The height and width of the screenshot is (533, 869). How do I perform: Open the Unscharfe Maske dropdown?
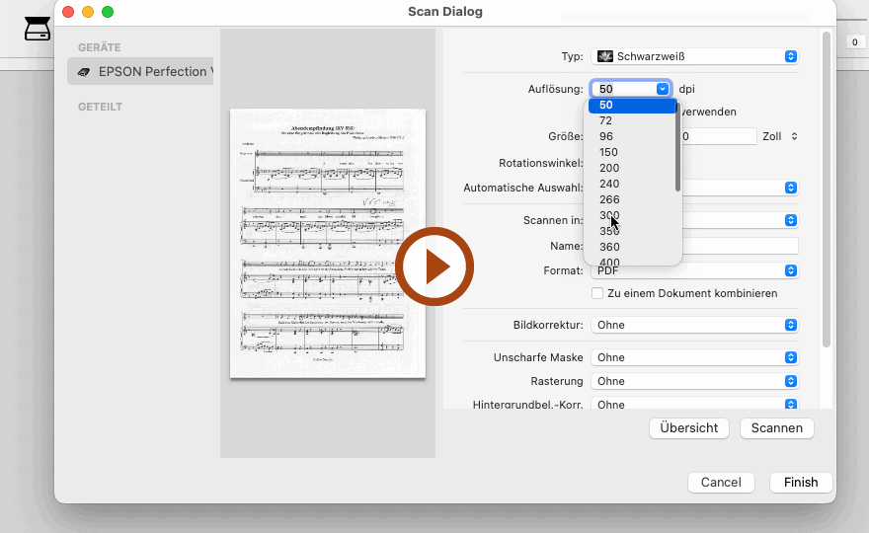[695, 357]
